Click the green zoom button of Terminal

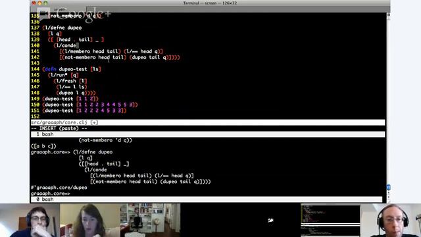45,3
